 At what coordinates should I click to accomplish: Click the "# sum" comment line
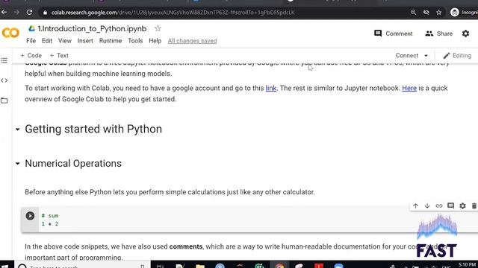click(x=50, y=216)
